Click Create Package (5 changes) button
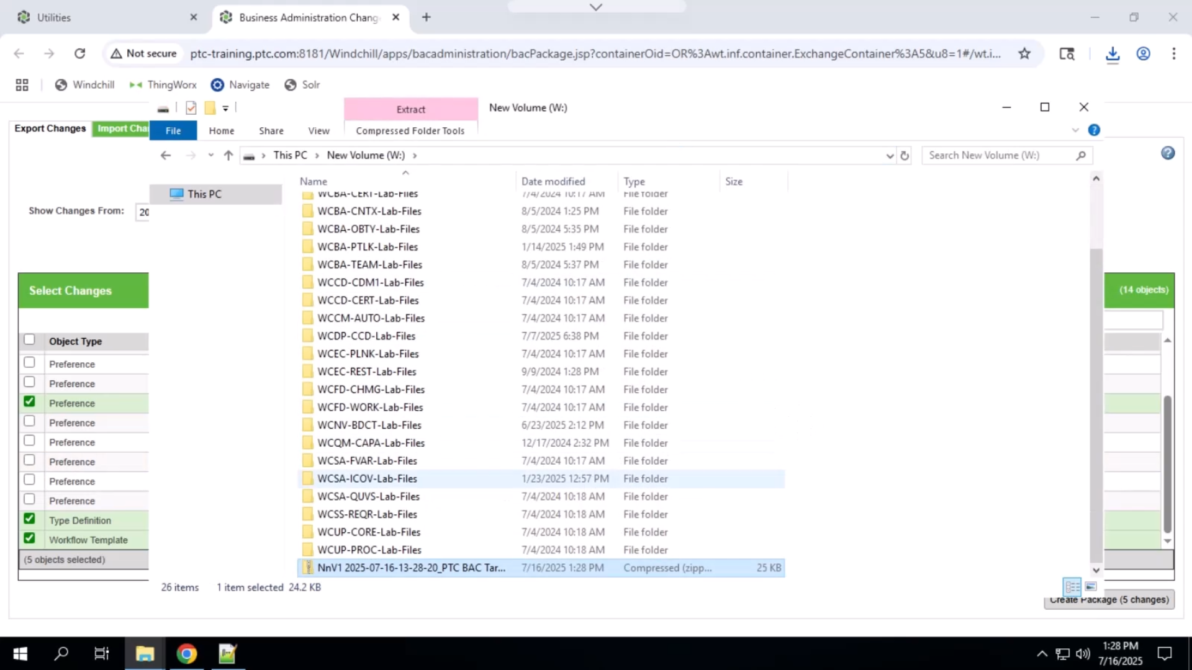Image resolution: width=1192 pixels, height=670 pixels. 1109,599
